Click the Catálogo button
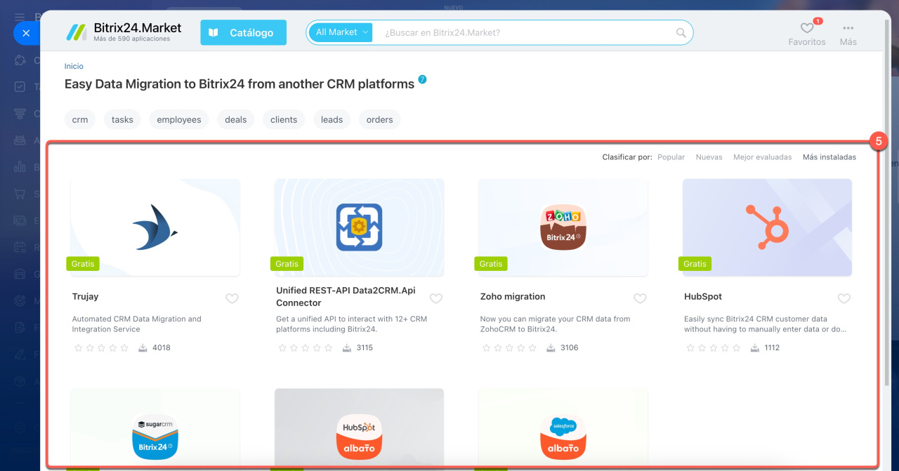The width and height of the screenshot is (899, 471). pyautogui.click(x=243, y=32)
